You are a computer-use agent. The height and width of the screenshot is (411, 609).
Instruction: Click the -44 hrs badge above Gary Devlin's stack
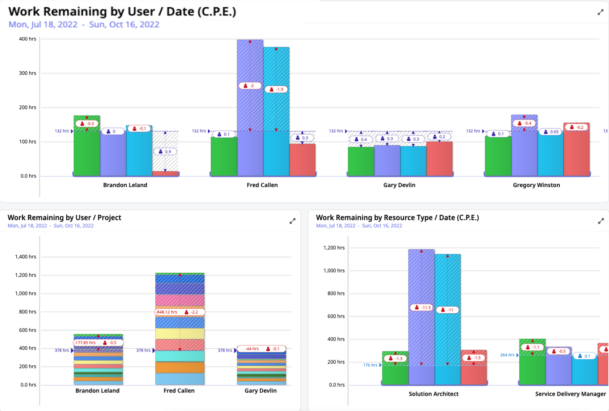252,349
